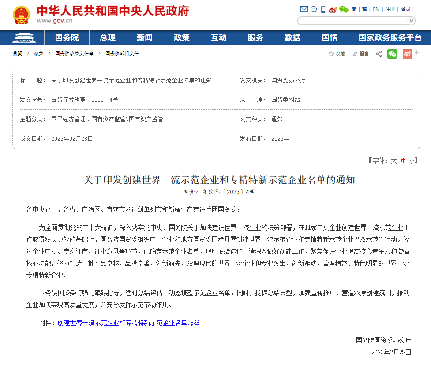Go to 首页 breadcrumb
Image resolution: width=431 pixels, height=365 pixels.
pos(17,53)
